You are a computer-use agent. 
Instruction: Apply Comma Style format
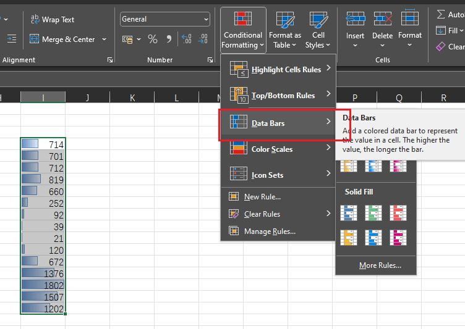coord(169,39)
